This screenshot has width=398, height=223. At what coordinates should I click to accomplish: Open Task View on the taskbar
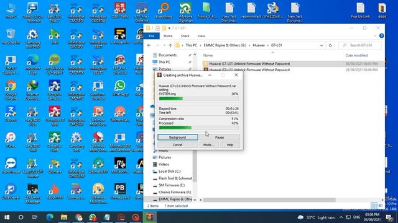coord(35,217)
